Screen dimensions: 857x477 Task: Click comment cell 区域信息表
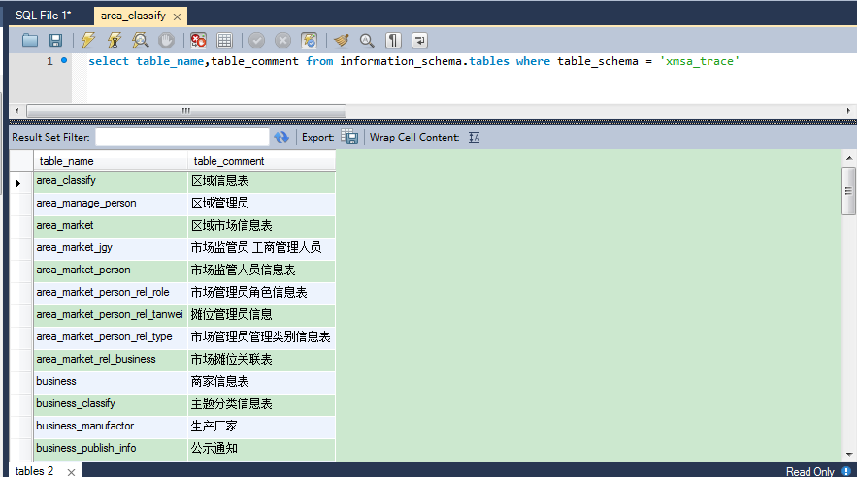pyautogui.click(x=261, y=181)
